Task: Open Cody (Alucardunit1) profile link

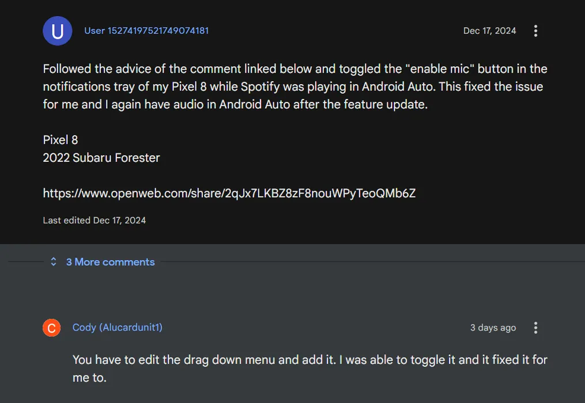Action: (117, 328)
